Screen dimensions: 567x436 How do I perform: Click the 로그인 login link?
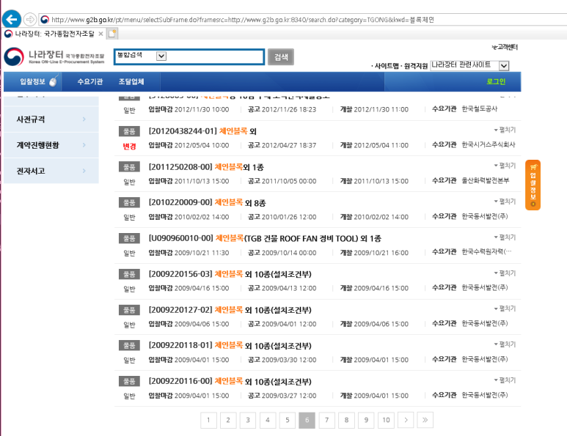[x=496, y=81]
